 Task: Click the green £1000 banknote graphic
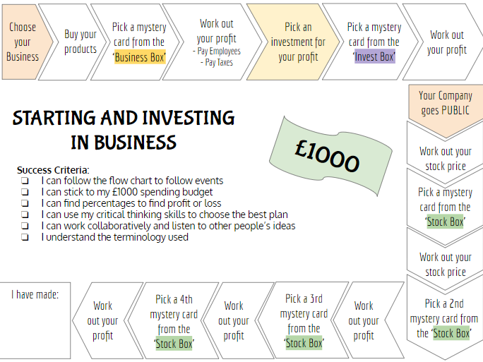[x=330, y=156]
